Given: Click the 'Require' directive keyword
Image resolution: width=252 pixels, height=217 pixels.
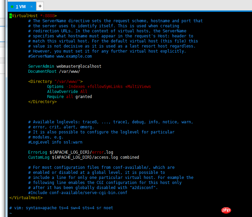Looking at the screenshot, I should click(55, 97).
